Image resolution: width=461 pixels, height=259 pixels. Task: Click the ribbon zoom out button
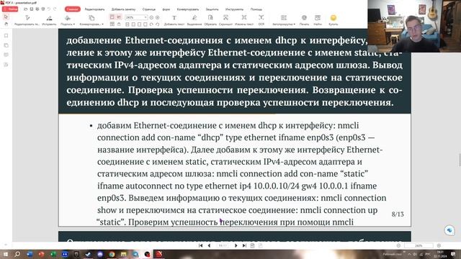pos(152,17)
